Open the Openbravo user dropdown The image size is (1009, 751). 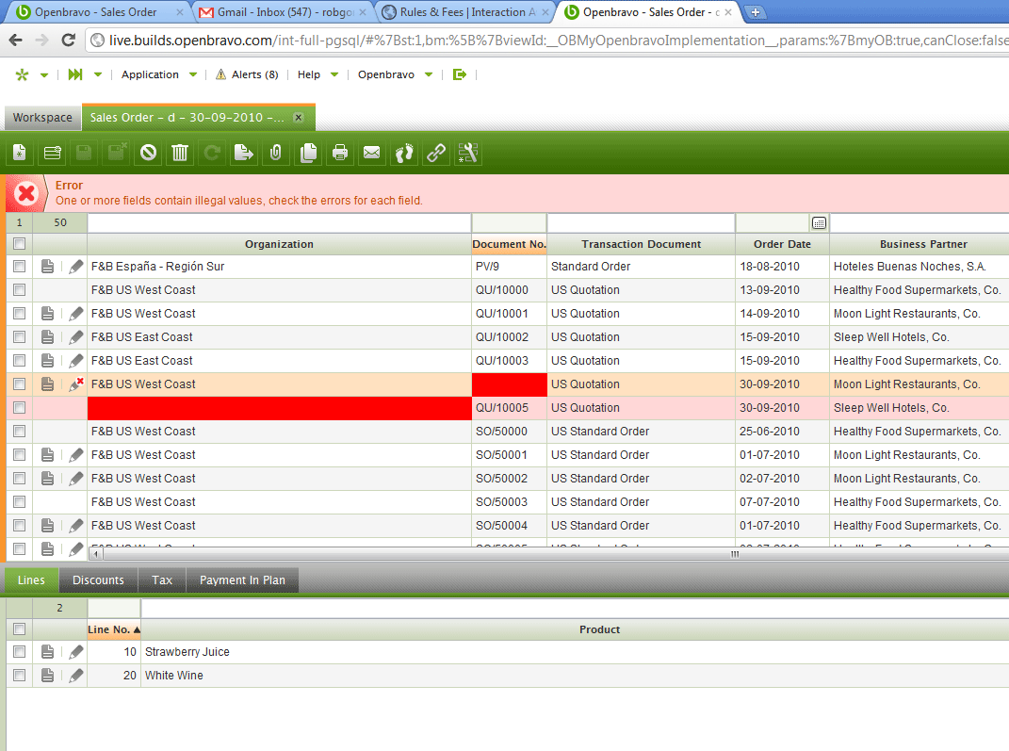(x=395, y=74)
